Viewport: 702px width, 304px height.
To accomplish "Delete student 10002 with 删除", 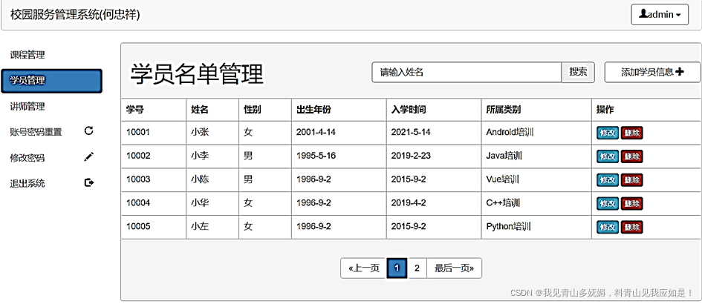I will coord(631,156).
